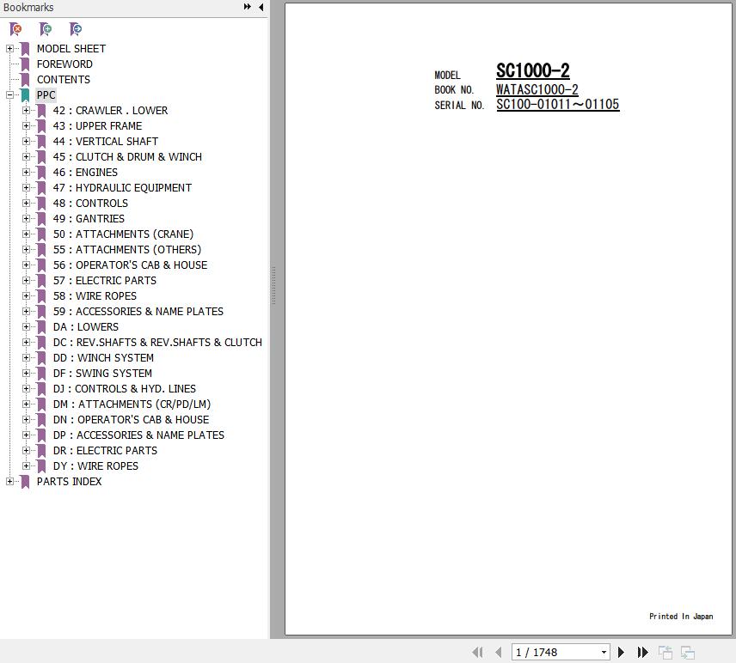Click the expand-all double arrow in Bookmarks header
736x663 pixels.
point(248,7)
